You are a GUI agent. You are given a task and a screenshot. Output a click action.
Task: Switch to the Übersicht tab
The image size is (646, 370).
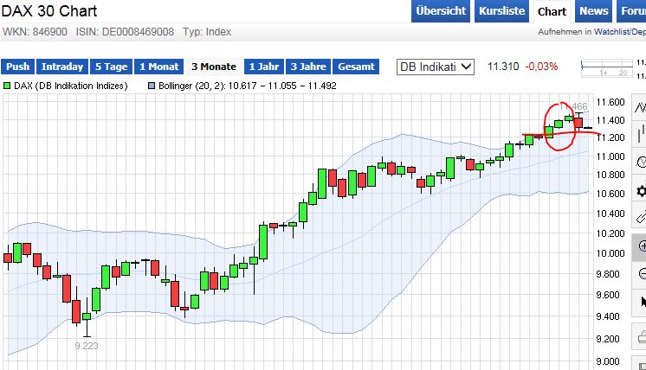(x=441, y=11)
